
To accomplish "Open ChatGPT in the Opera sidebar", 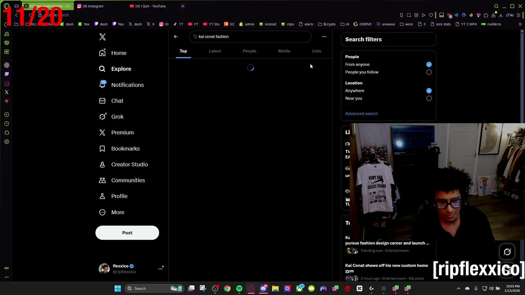I will [7, 65].
